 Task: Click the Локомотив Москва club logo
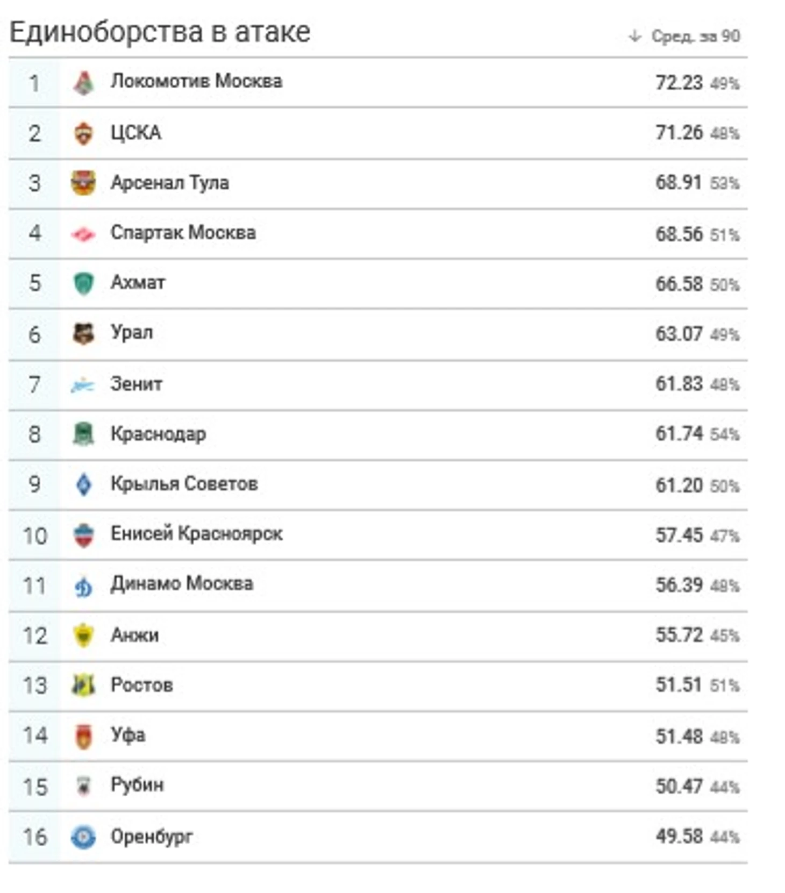coord(83,83)
